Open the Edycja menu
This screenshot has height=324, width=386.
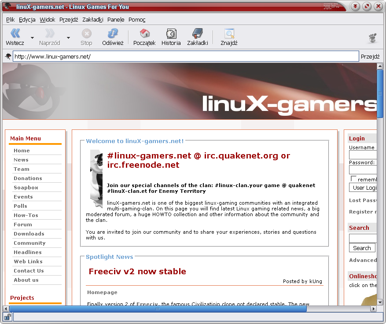coord(27,19)
